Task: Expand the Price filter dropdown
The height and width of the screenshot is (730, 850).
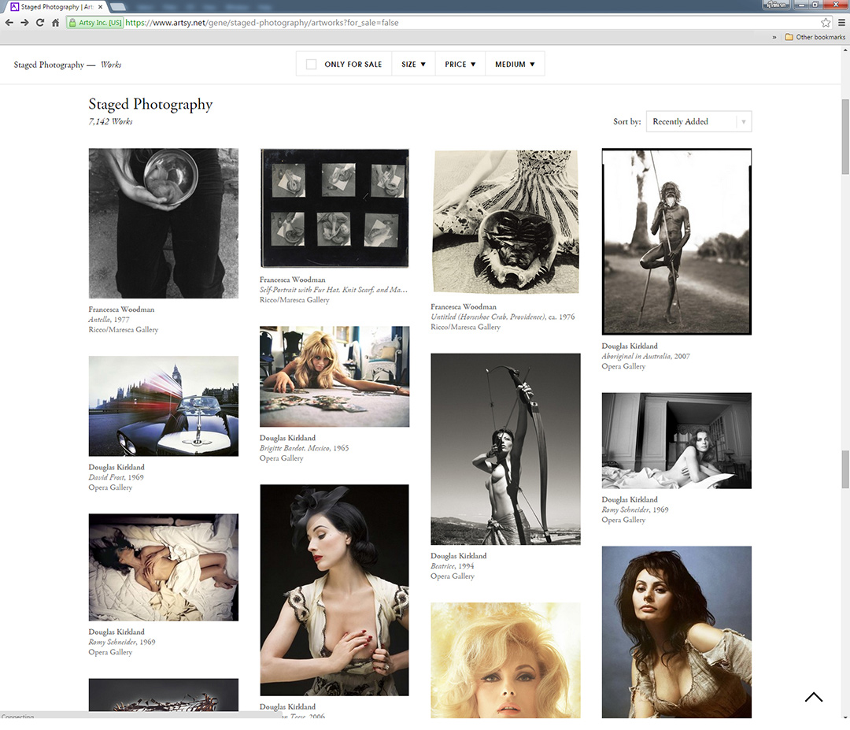Action: pyautogui.click(x=460, y=65)
